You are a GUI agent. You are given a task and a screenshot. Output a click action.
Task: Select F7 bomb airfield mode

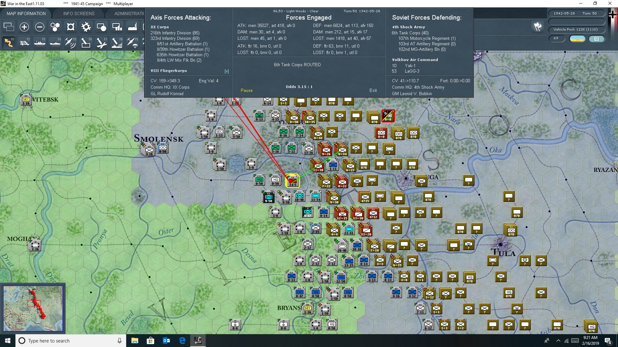point(101,42)
